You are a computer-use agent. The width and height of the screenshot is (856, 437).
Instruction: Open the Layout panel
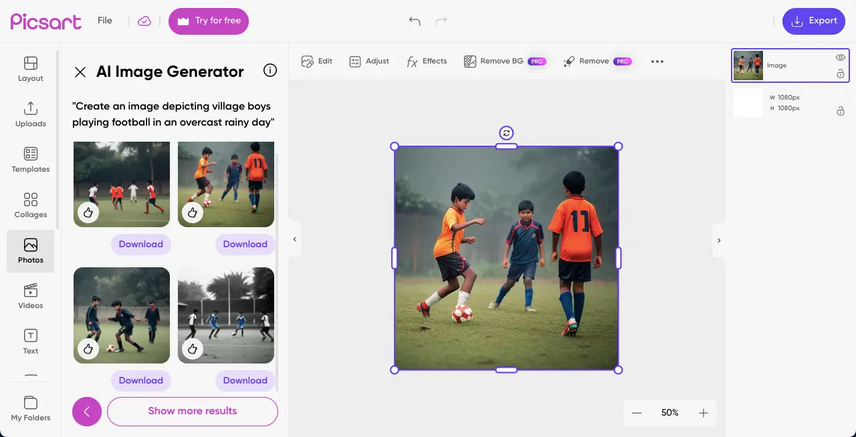click(x=31, y=69)
